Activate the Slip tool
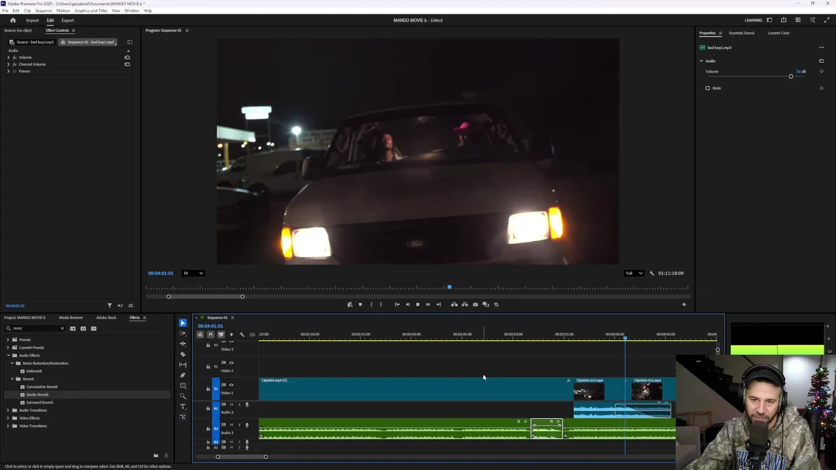Viewport: 836px width, 470px height. pos(183,365)
